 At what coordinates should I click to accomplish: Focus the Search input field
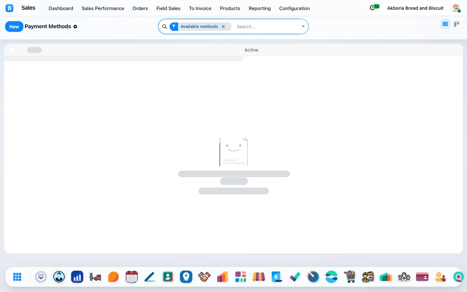pyautogui.click(x=267, y=27)
